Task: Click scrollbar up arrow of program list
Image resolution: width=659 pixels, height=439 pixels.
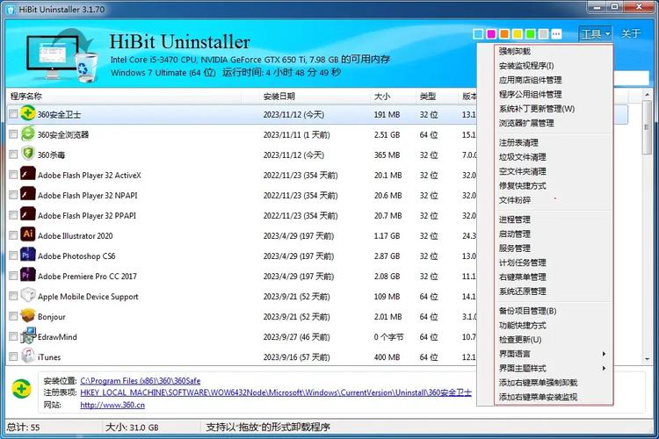Action: [647, 96]
